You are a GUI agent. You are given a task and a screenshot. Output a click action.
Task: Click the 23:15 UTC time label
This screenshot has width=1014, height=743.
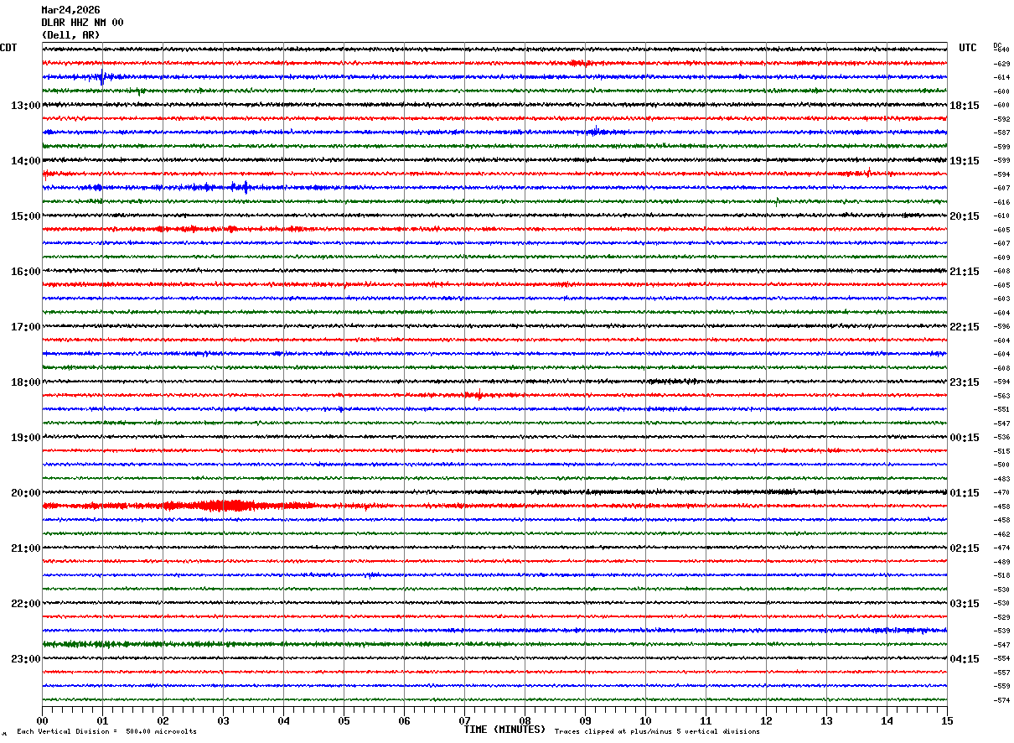click(965, 382)
